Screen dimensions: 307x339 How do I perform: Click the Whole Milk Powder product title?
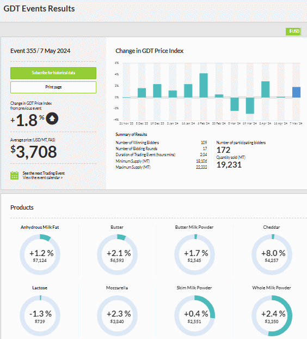click(x=272, y=288)
